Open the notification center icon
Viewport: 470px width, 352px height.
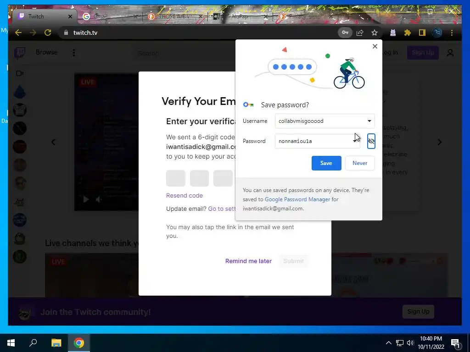455,344
